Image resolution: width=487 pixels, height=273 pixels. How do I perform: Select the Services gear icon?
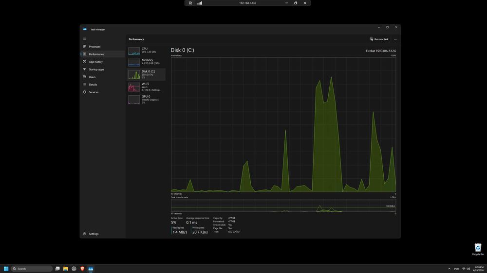tap(84, 92)
